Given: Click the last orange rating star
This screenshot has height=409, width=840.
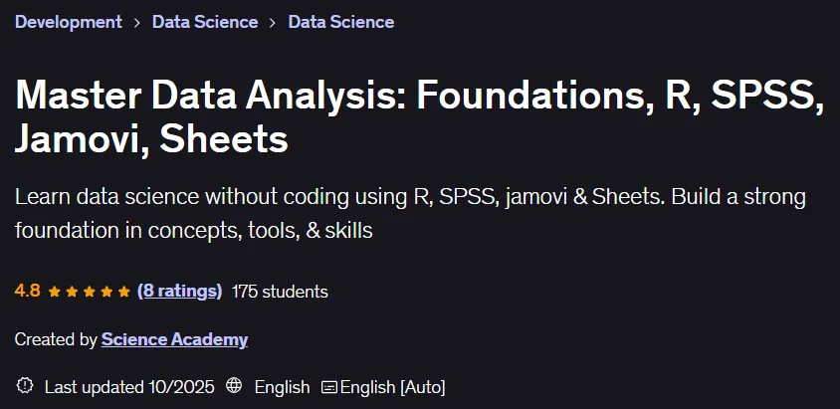Looking at the screenshot, I should (123, 292).
